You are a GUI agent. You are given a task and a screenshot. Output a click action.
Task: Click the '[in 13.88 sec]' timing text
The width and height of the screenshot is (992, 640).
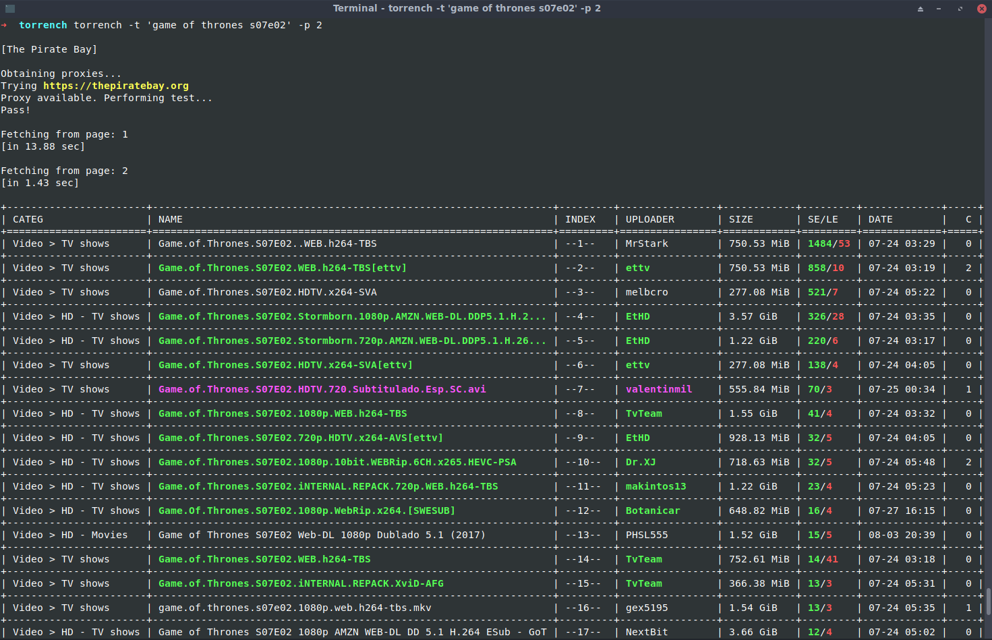[x=43, y=146]
